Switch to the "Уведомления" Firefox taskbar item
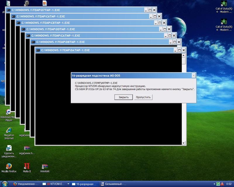Image resolution: width=234 pixels, height=187 pixels. pos(26,184)
